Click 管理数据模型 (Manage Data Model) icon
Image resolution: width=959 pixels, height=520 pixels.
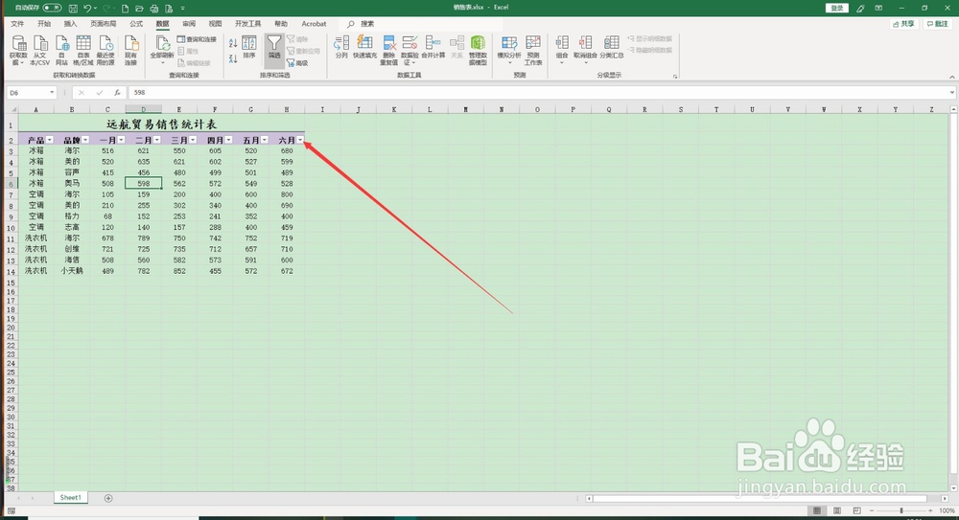tap(478, 50)
